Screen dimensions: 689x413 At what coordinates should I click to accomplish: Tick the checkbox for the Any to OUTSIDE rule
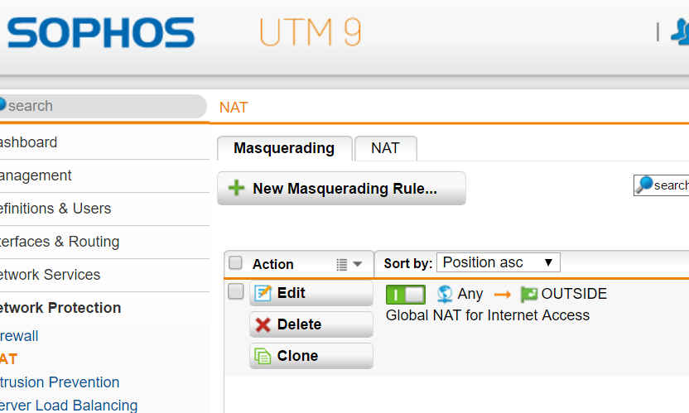[x=236, y=291]
